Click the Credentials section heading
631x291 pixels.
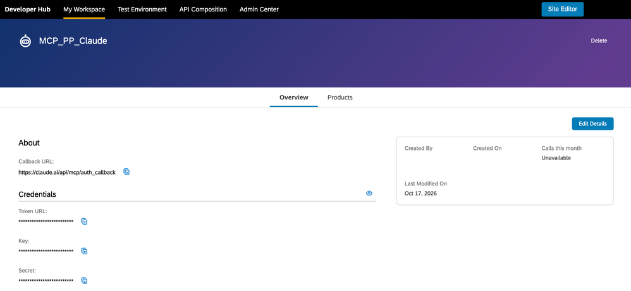click(37, 194)
